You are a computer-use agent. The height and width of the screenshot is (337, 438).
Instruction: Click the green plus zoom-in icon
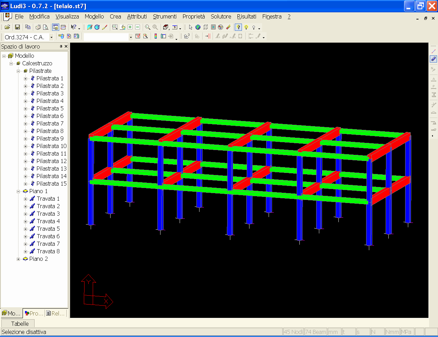pyautogui.click(x=130, y=27)
